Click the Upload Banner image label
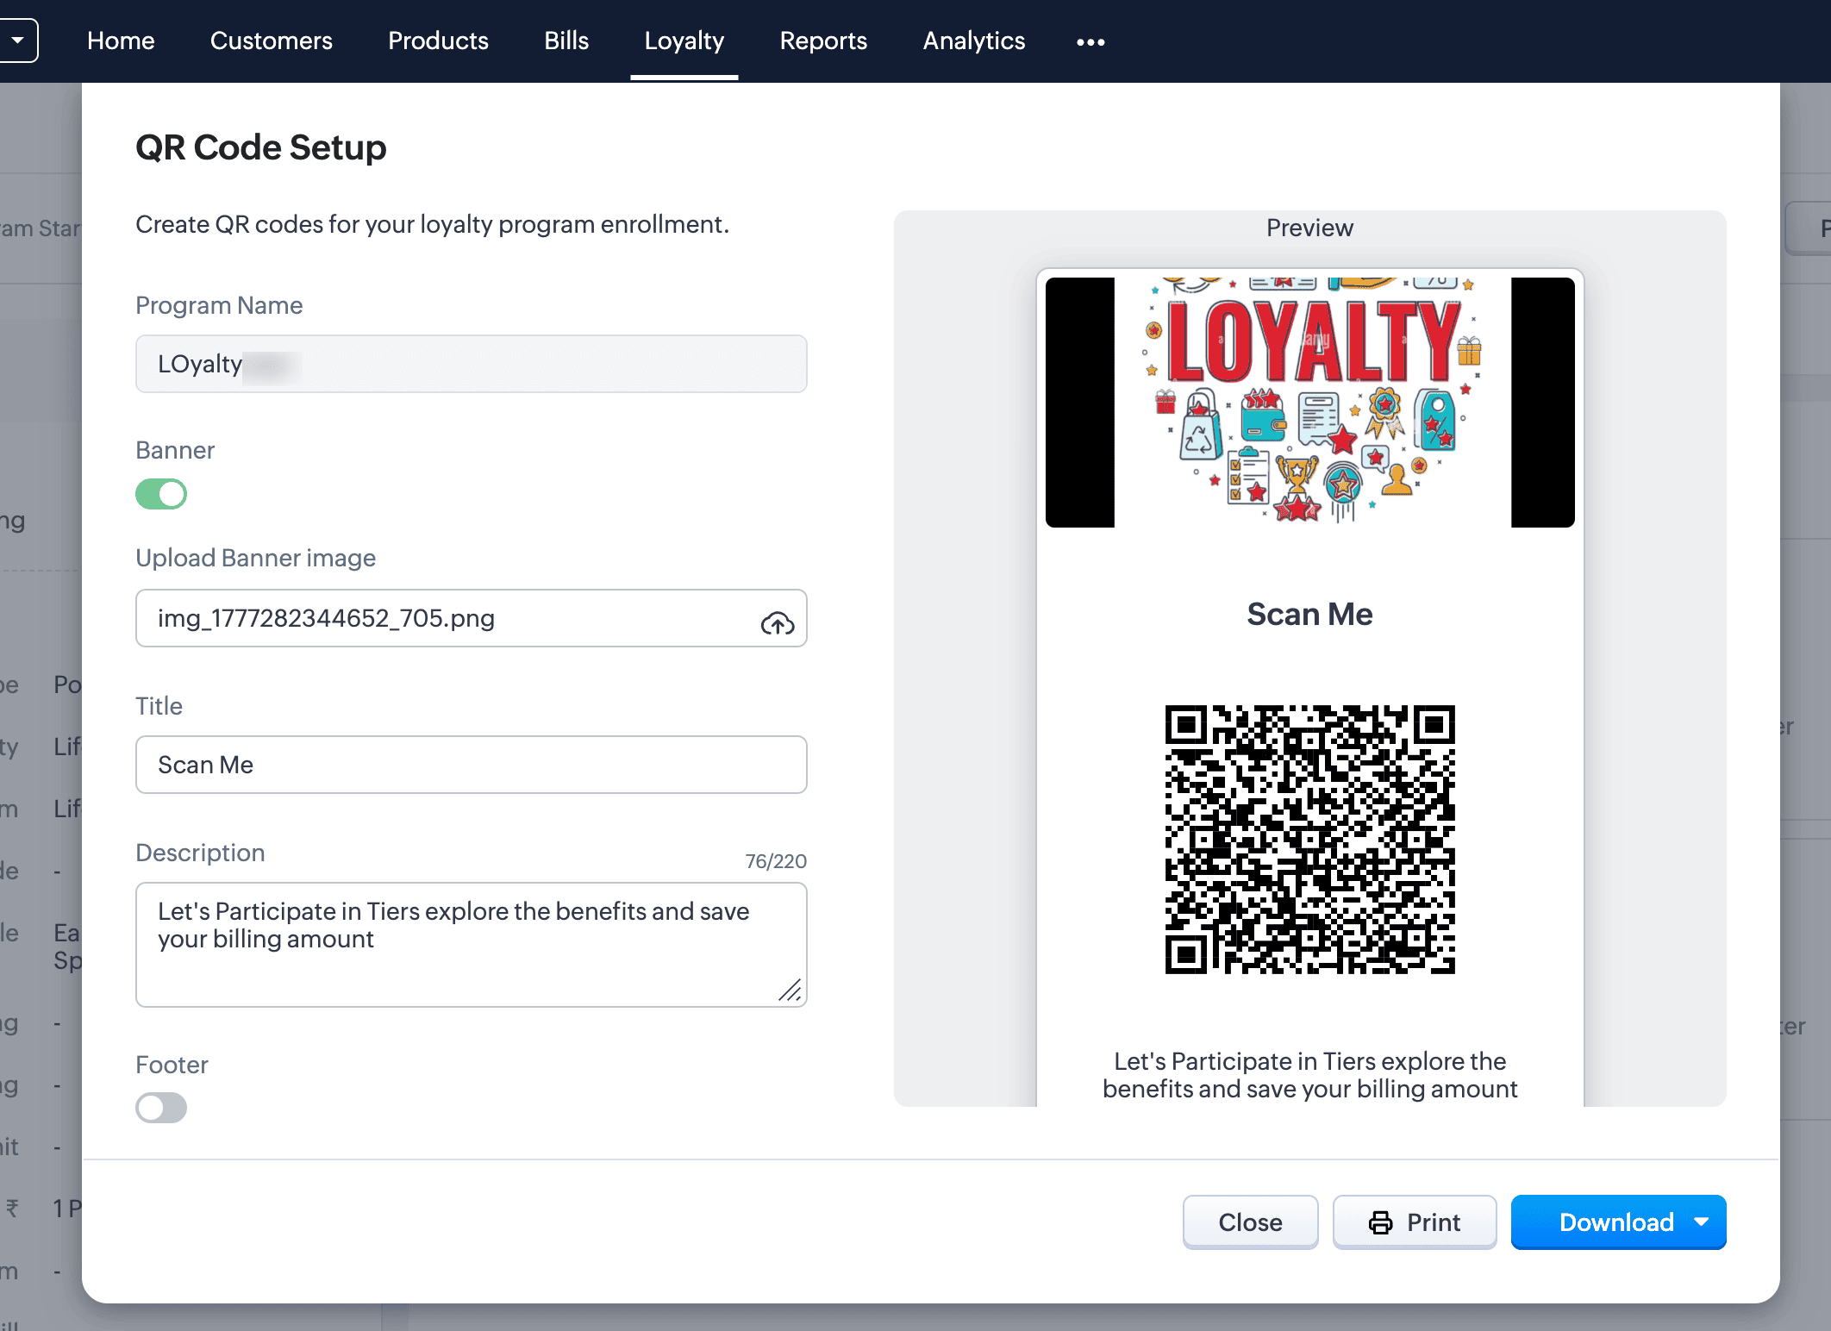 (x=256, y=558)
